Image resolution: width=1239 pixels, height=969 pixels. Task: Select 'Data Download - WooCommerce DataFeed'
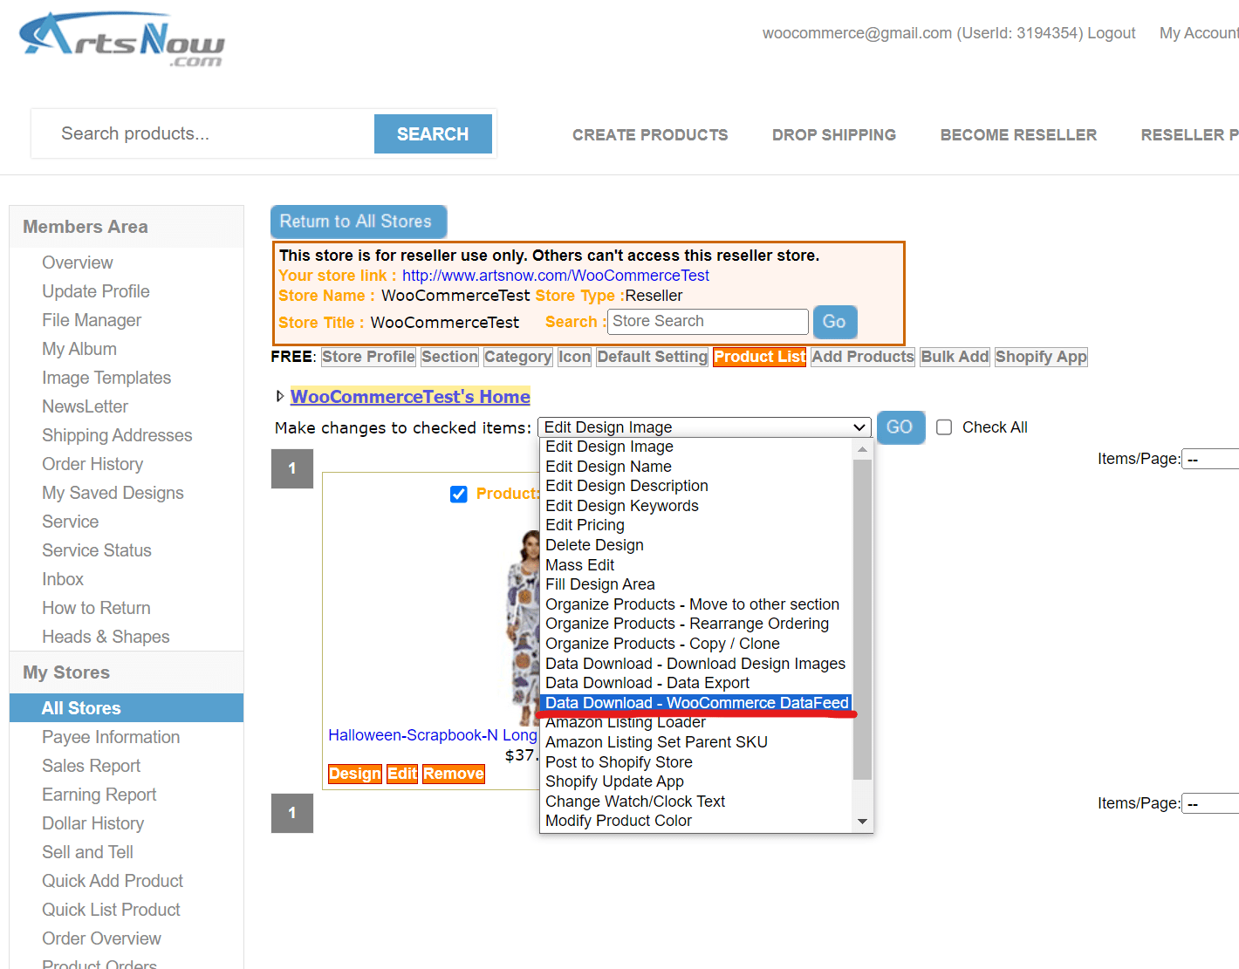pyautogui.click(x=696, y=703)
